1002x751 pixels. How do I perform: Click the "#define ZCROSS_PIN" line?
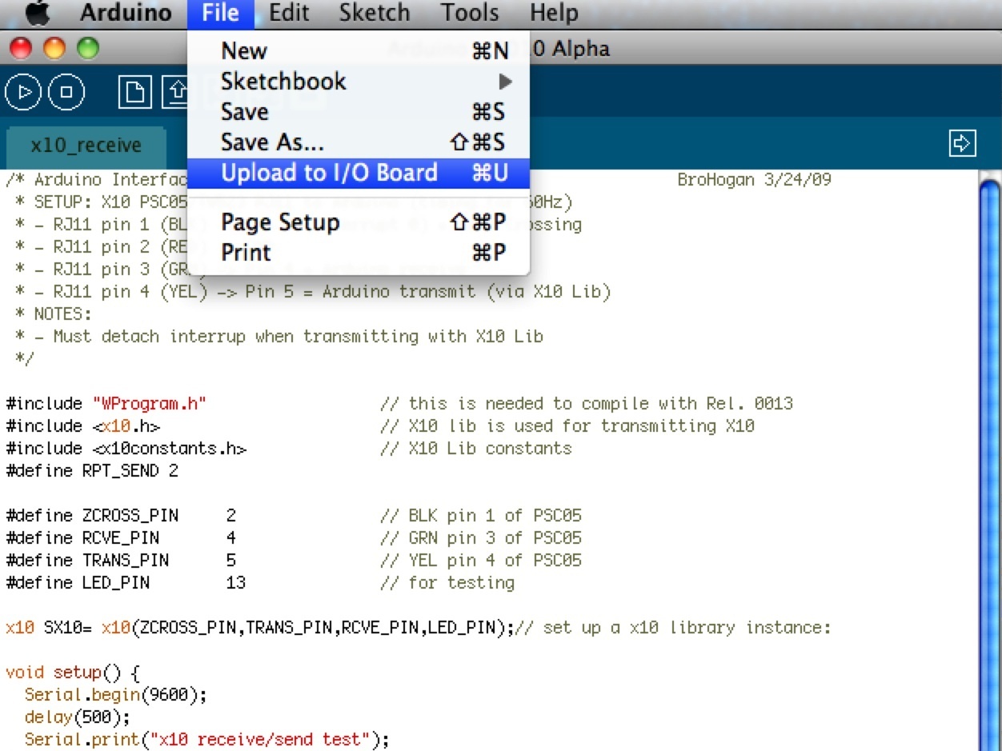(294, 515)
